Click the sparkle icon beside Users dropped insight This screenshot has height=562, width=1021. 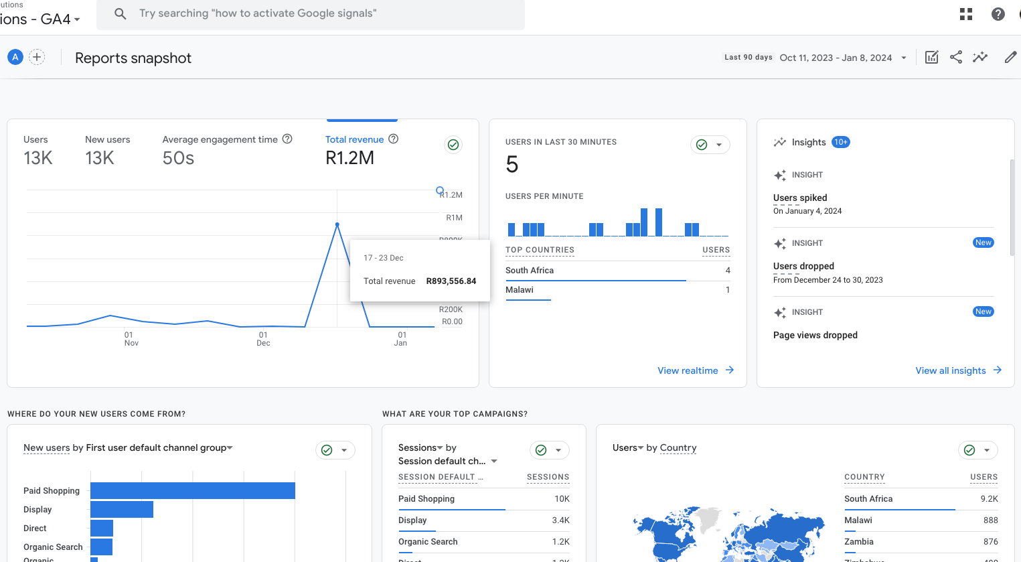click(x=780, y=244)
